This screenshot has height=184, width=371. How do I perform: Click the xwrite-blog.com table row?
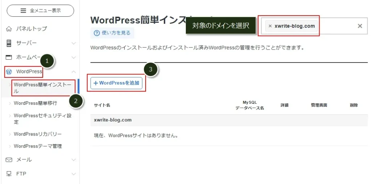coord(229,120)
